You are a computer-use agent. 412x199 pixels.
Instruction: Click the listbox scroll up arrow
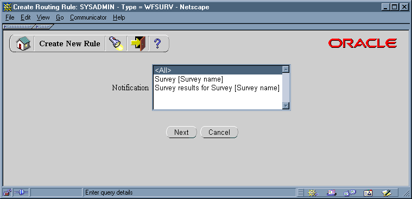[286, 69]
